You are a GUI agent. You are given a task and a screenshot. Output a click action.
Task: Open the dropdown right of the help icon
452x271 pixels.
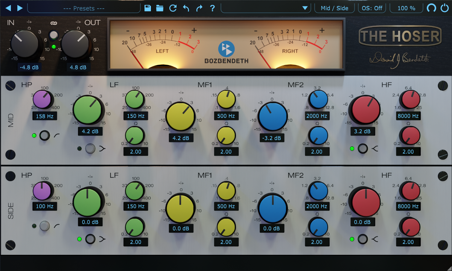coord(265,8)
